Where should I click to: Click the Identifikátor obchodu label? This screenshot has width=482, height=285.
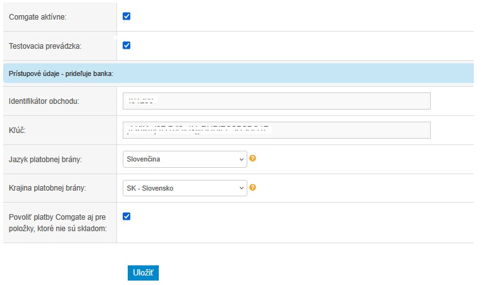(48, 102)
